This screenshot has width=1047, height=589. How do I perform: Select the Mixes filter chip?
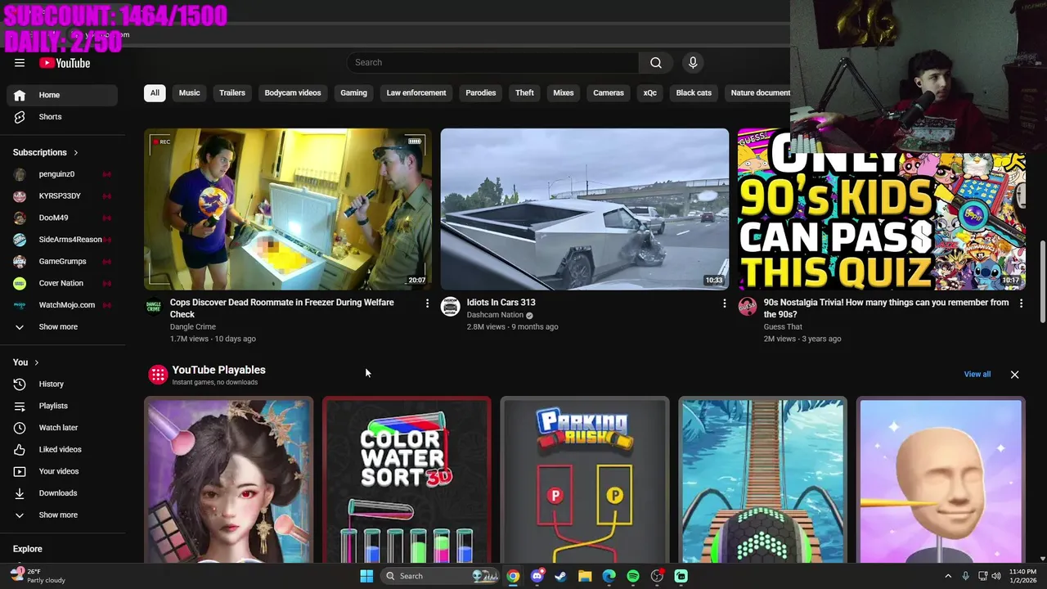point(564,93)
